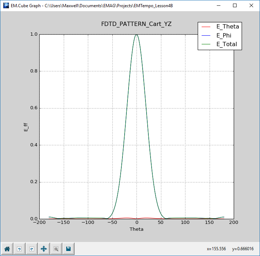Click the Theta x-axis label

tap(136, 229)
